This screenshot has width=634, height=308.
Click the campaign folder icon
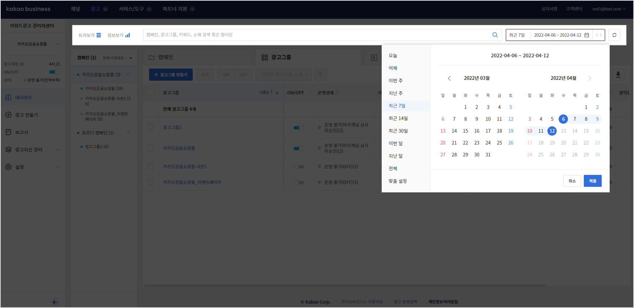pos(152,58)
